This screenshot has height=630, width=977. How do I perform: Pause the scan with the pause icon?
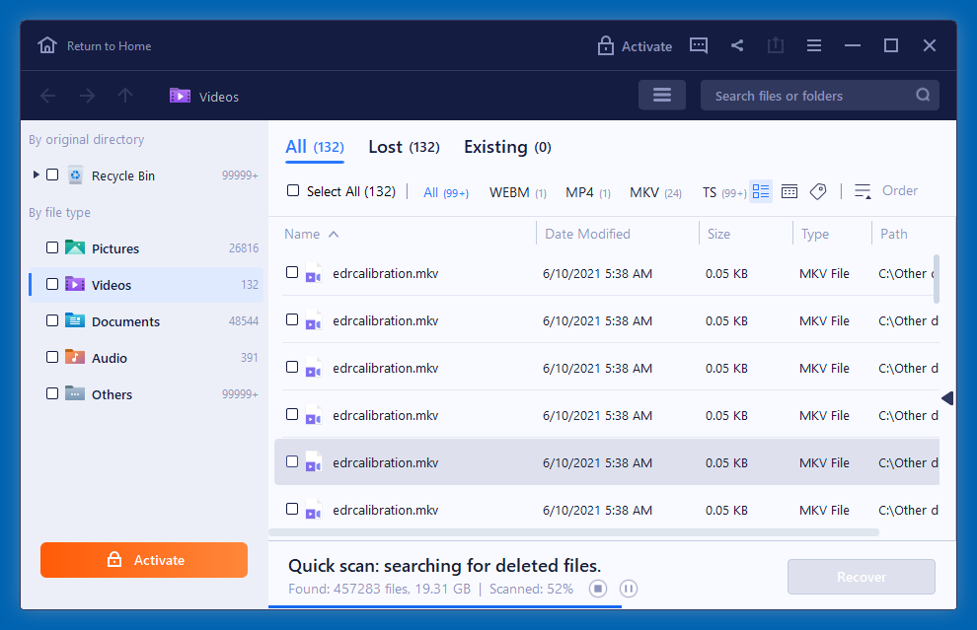point(629,588)
